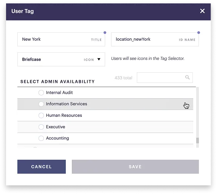Select the Internal Audit radio button
The height and width of the screenshot is (194, 217).
(41, 93)
